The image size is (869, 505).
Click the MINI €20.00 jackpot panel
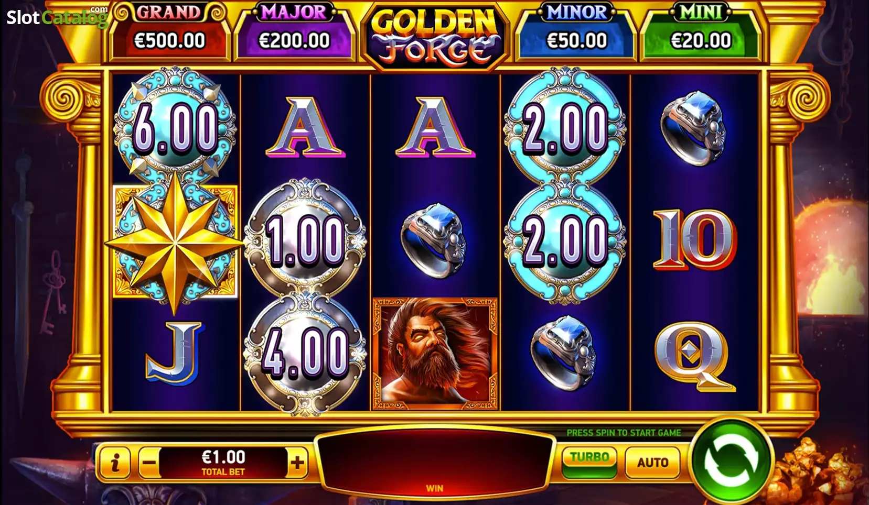(x=701, y=32)
